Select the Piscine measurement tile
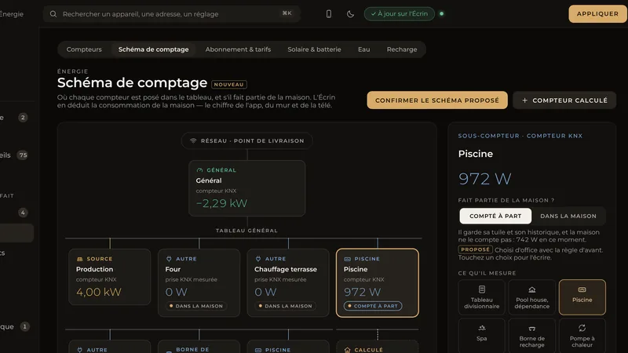 582,297
